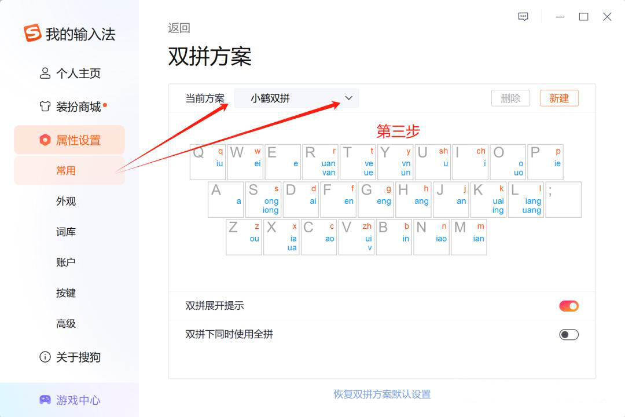Click the A key on keyboard layout
The image size is (625, 417).
[x=226, y=199]
